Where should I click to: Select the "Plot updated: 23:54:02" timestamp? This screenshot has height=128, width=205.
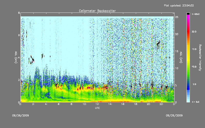(x=179, y=5)
